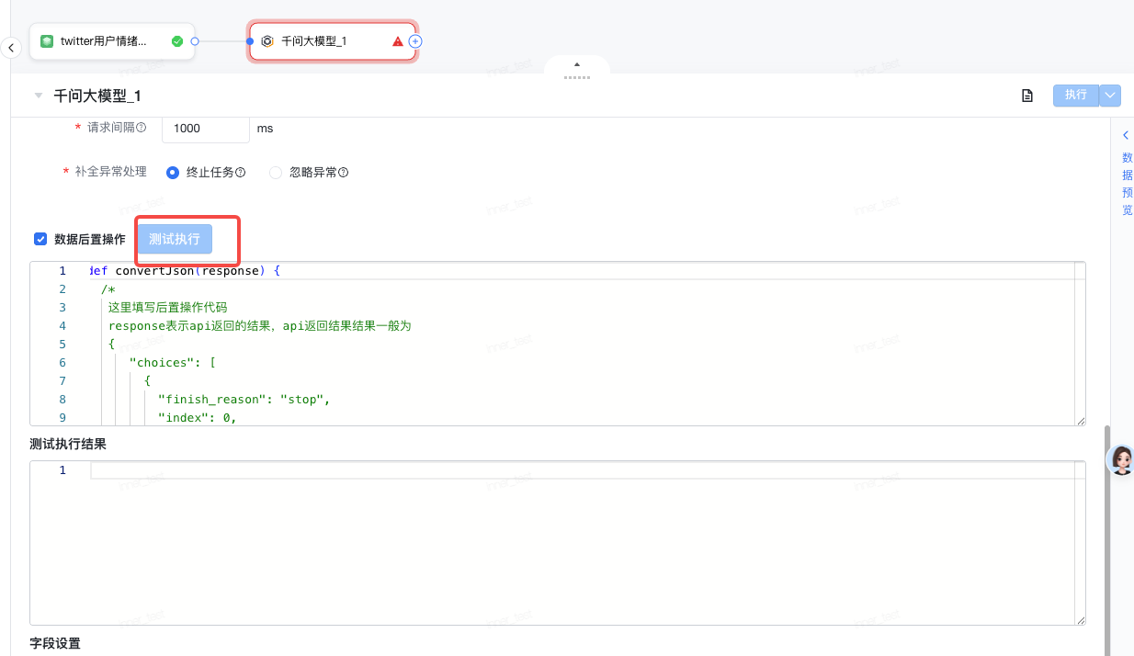Select the 忽略异常 radio option
The height and width of the screenshot is (656, 1134).
point(276,173)
